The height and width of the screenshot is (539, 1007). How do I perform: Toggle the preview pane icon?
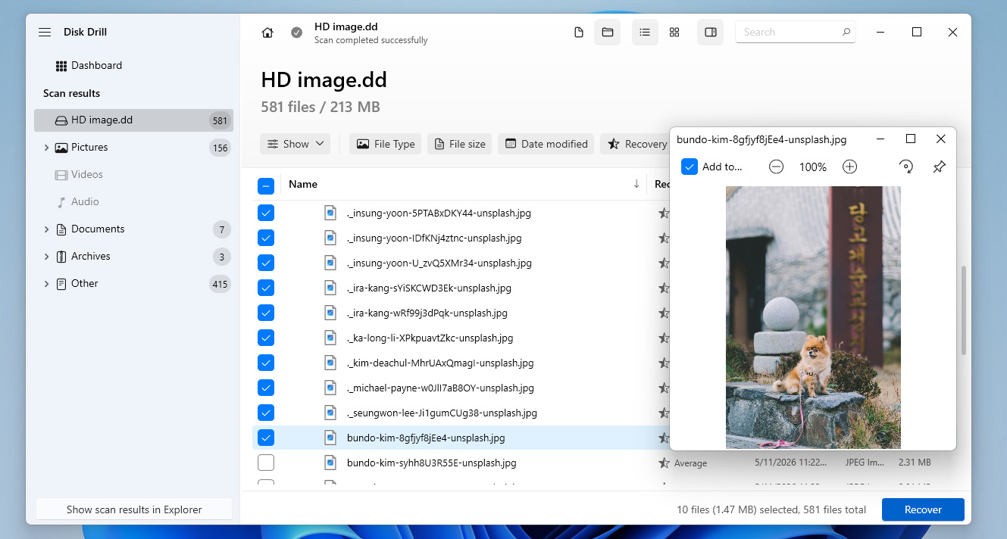711,33
